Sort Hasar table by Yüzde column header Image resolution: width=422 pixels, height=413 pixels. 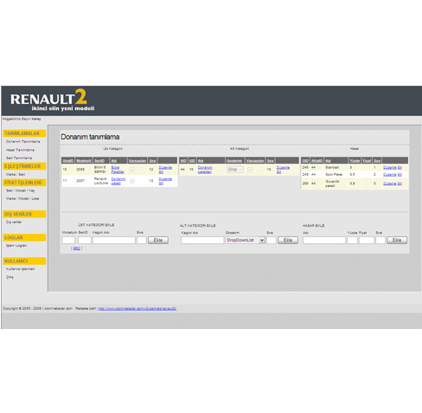click(x=355, y=161)
